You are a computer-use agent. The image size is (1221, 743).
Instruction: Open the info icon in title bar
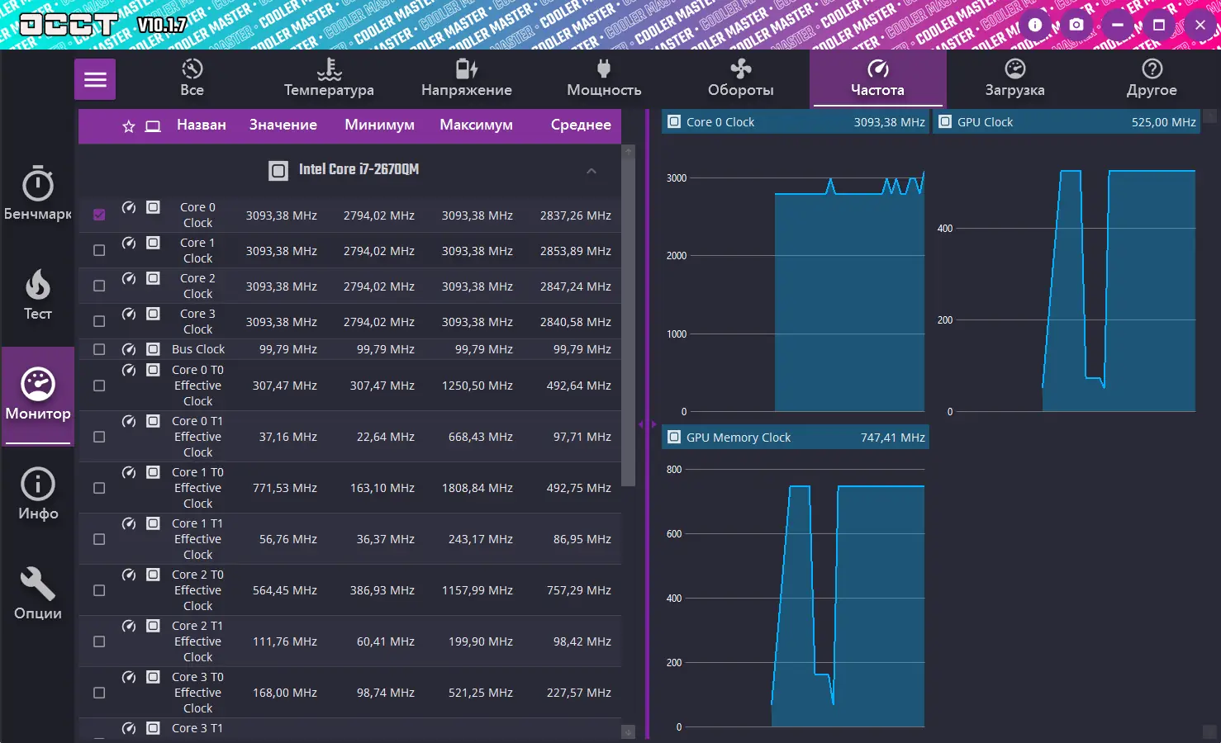(1035, 25)
